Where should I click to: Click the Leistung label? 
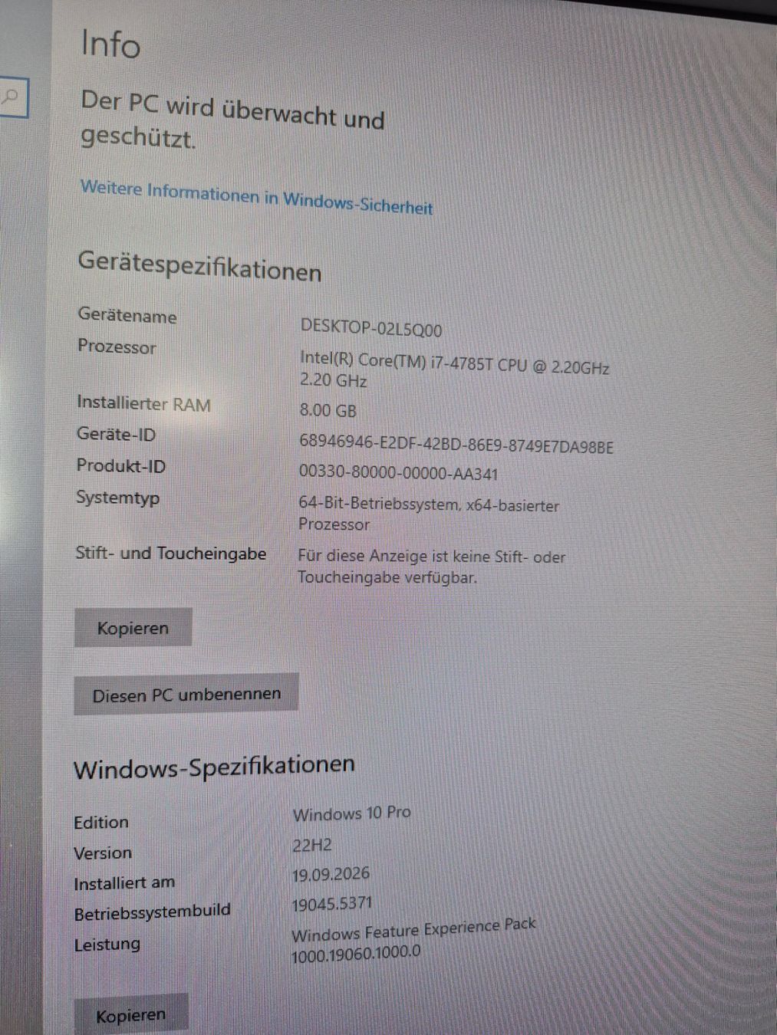pos(107,945)
